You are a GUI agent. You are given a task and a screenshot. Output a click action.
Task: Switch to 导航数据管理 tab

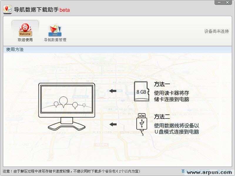(55, 32)
